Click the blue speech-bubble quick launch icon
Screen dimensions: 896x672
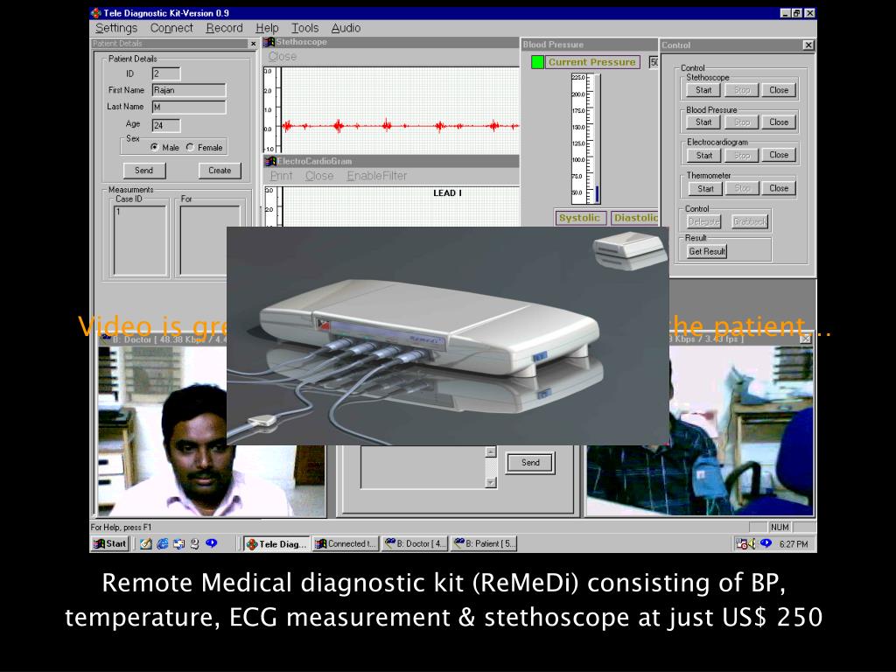(x=212, y=543)
